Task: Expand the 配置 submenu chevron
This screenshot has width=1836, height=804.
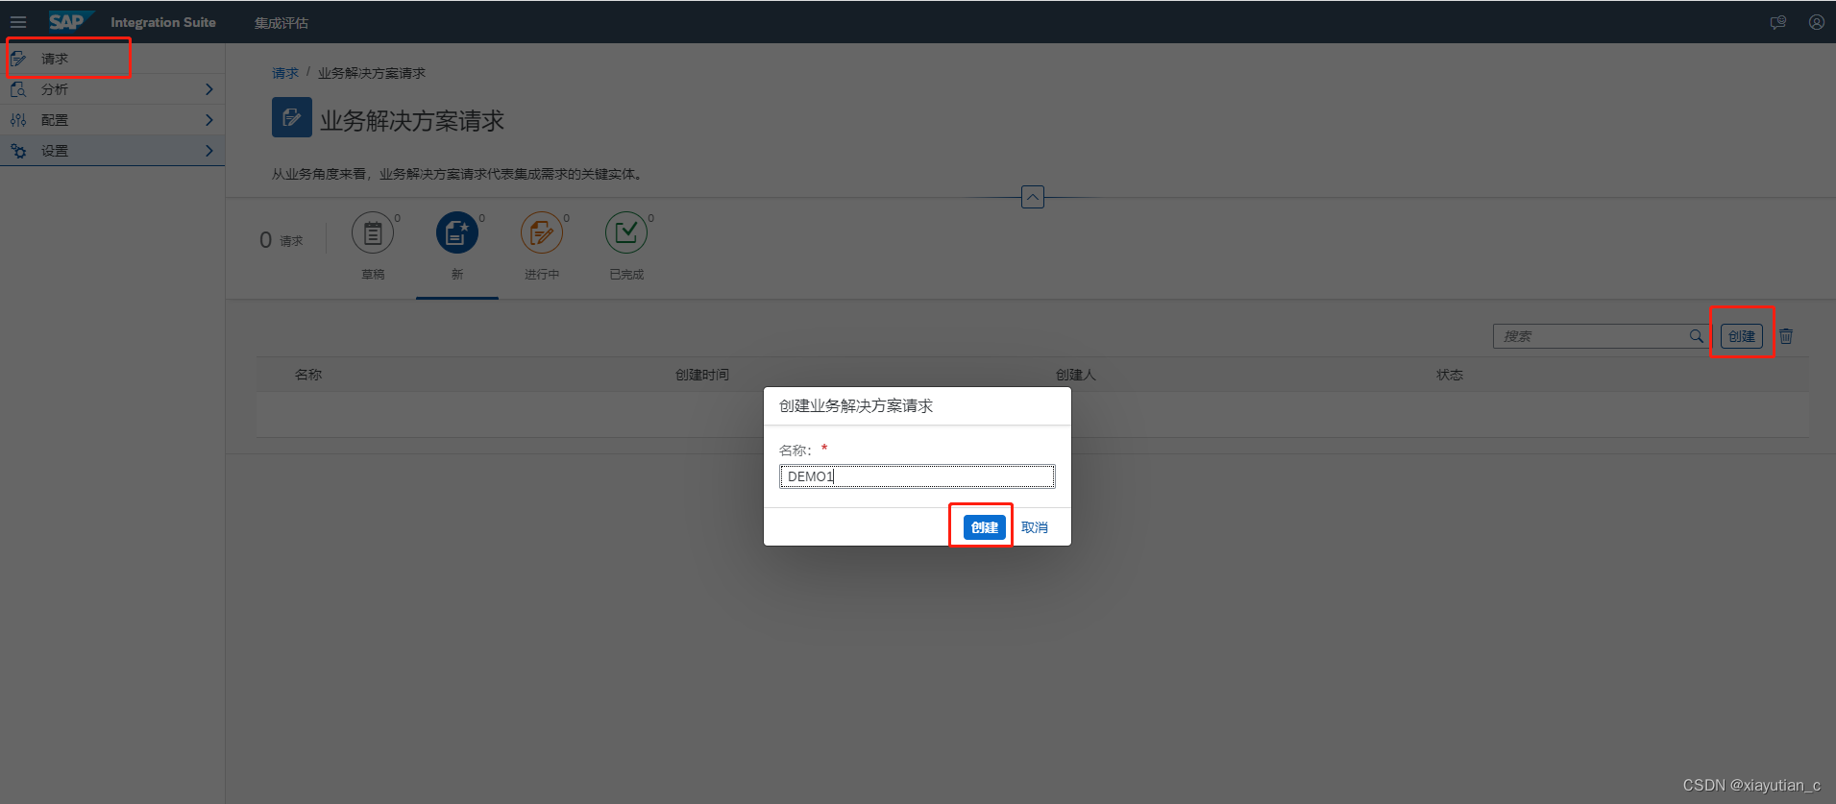Action: click(x=208, y=120)
